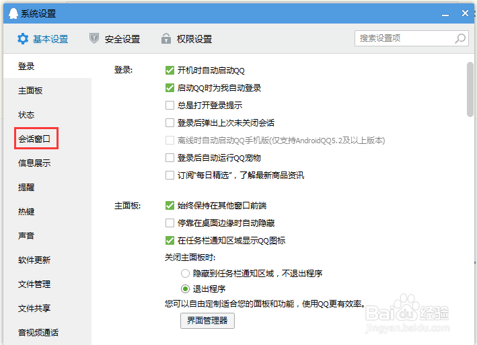Click the padlock icon for 权限设置
The width and height of the screenshot is (477, 345).
166,38
